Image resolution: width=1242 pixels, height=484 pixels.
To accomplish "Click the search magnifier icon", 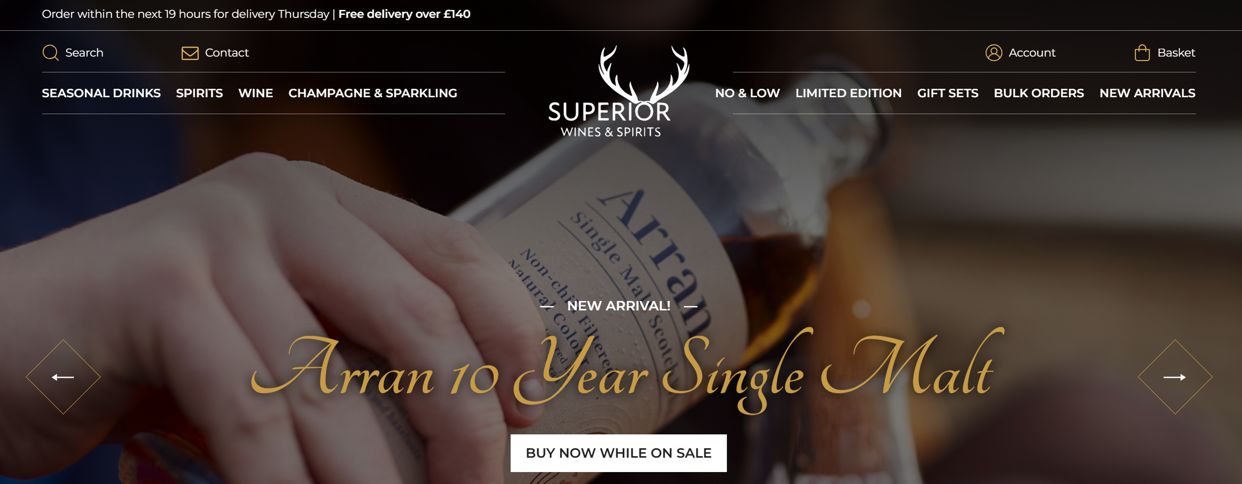I will tap(51, 53).
